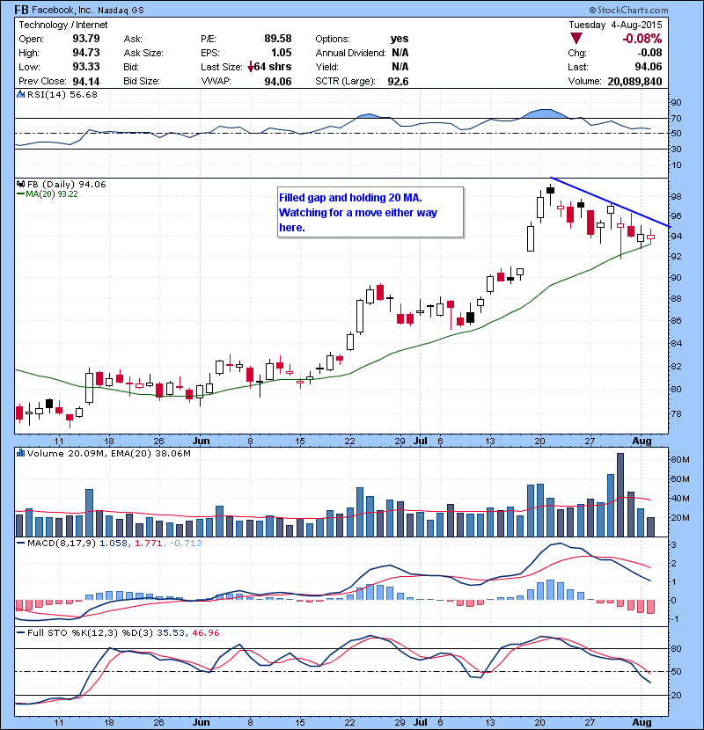Click the High price value 94.73
Viewport: 704px width, 730px height.
point(86,53)
